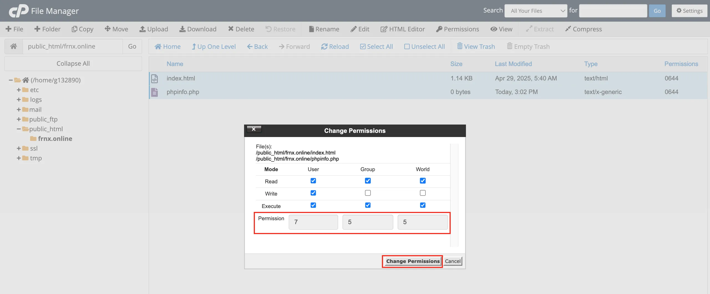Toggle World Read permission checkbox
The image size is (710, 294).
pyautogui.click(x=423, y=181)
